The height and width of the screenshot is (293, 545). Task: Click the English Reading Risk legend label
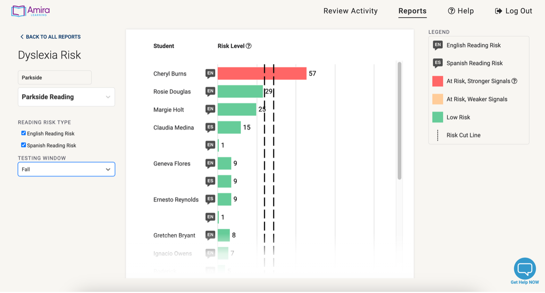point(474,45)
